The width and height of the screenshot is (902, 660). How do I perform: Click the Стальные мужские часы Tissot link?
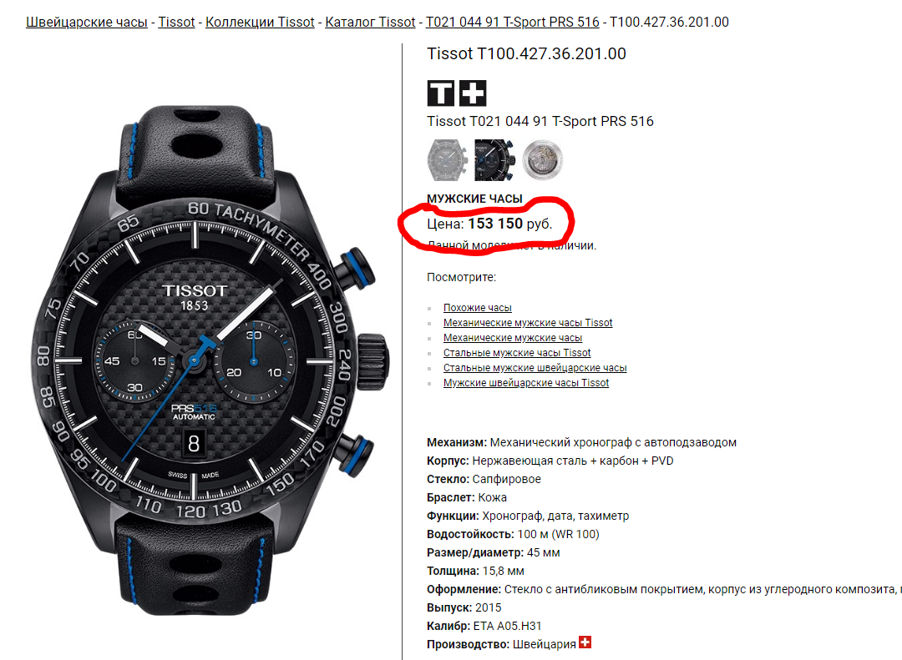point(517,352)
